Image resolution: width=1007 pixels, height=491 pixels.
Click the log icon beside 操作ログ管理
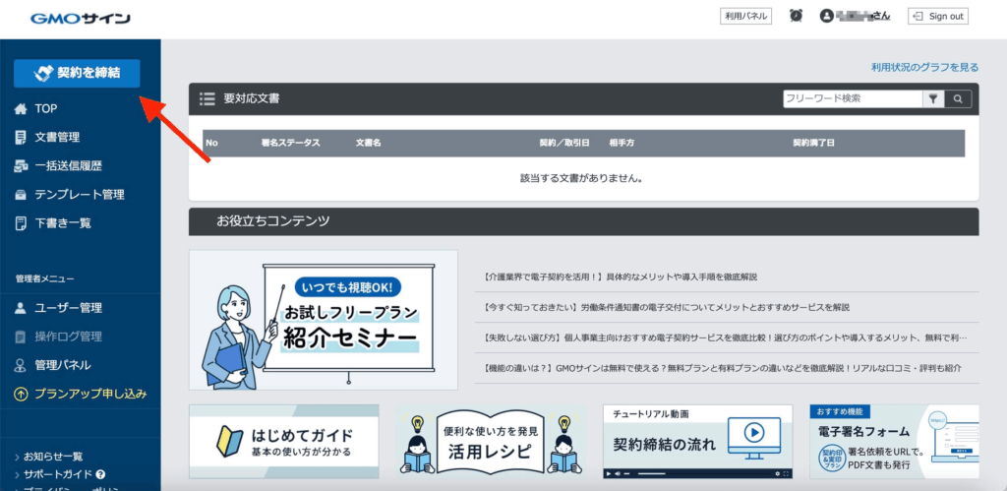(21, 337)
